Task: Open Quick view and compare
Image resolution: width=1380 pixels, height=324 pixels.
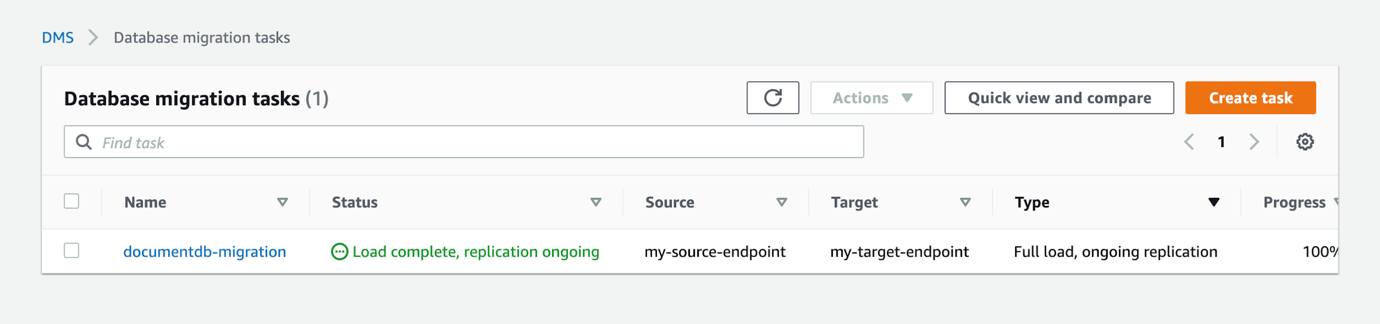Action: (x=1059, y=98)
